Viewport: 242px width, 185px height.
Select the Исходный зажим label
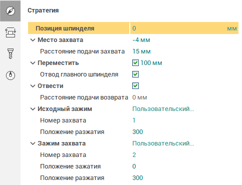point(65,109)
